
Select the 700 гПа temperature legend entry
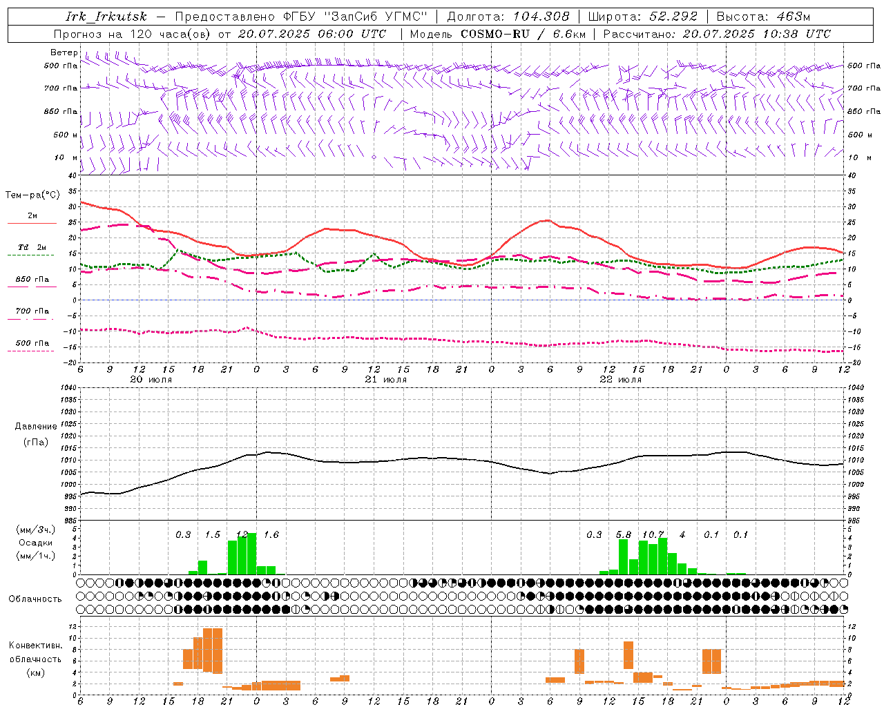click(x=32, y=311)
